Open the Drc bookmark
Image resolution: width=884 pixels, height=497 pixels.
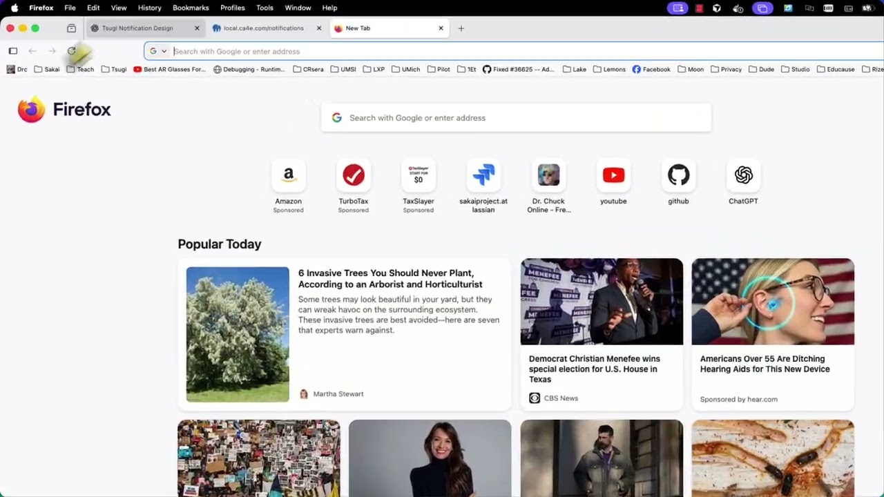click(x=17, y=69)
